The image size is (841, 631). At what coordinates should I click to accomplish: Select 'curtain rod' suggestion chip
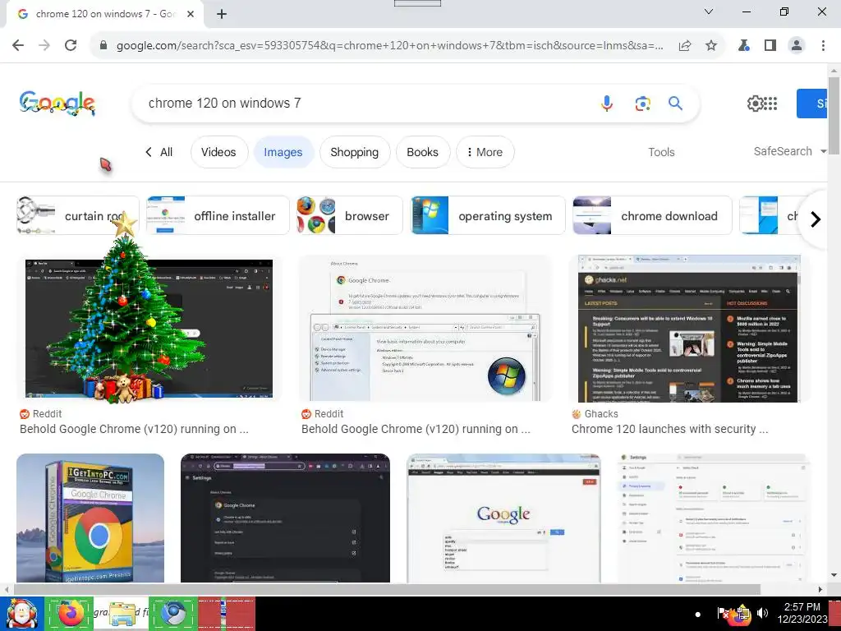(x=78, y=215)
